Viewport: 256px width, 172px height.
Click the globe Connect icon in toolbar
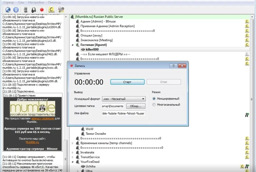click(x=8, y=10)
